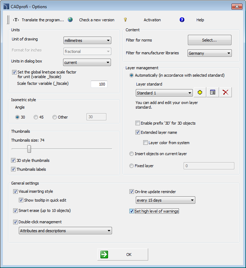
Task: Check Layer color from system
Action: (145, 143)
